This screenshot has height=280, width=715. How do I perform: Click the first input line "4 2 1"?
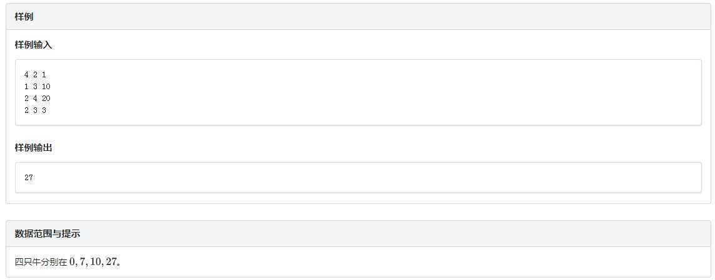point(35,75)
